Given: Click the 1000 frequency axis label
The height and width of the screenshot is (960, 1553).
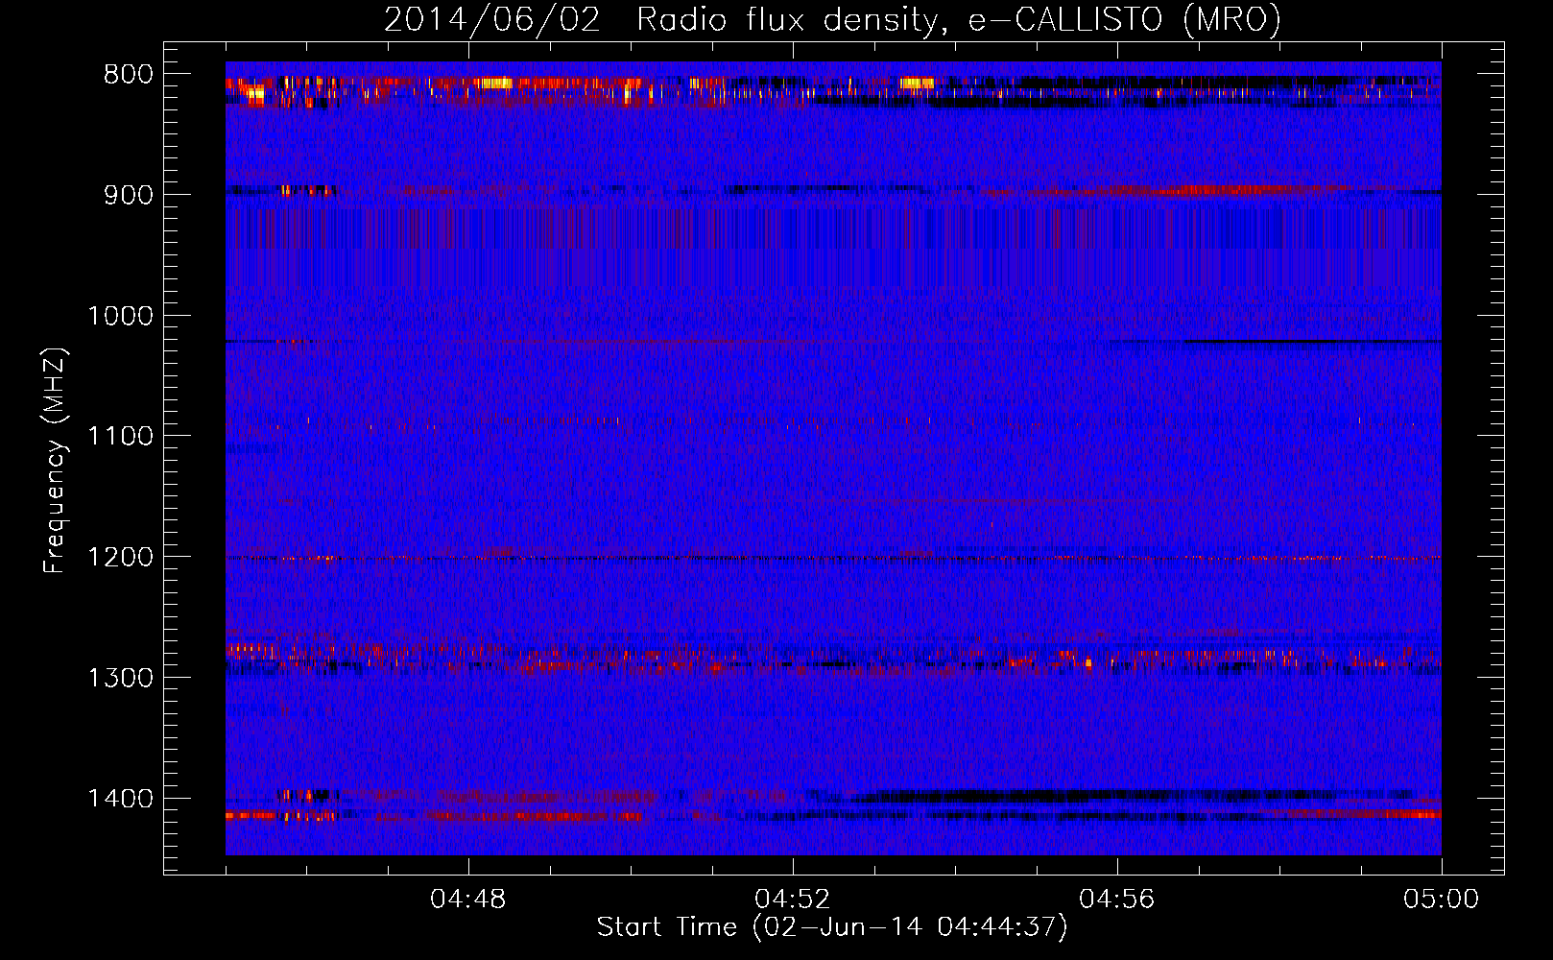Looking at the screenshot, I should 120,316.
